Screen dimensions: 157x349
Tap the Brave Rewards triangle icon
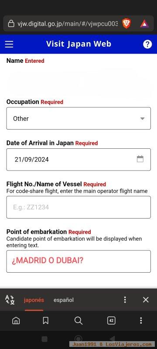144,24
